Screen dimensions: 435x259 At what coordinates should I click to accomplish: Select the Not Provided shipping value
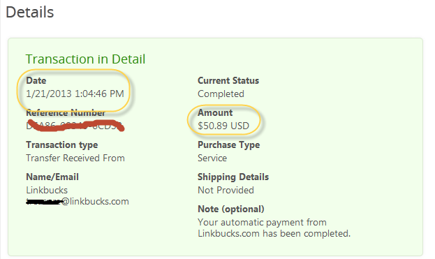(226, 190)
